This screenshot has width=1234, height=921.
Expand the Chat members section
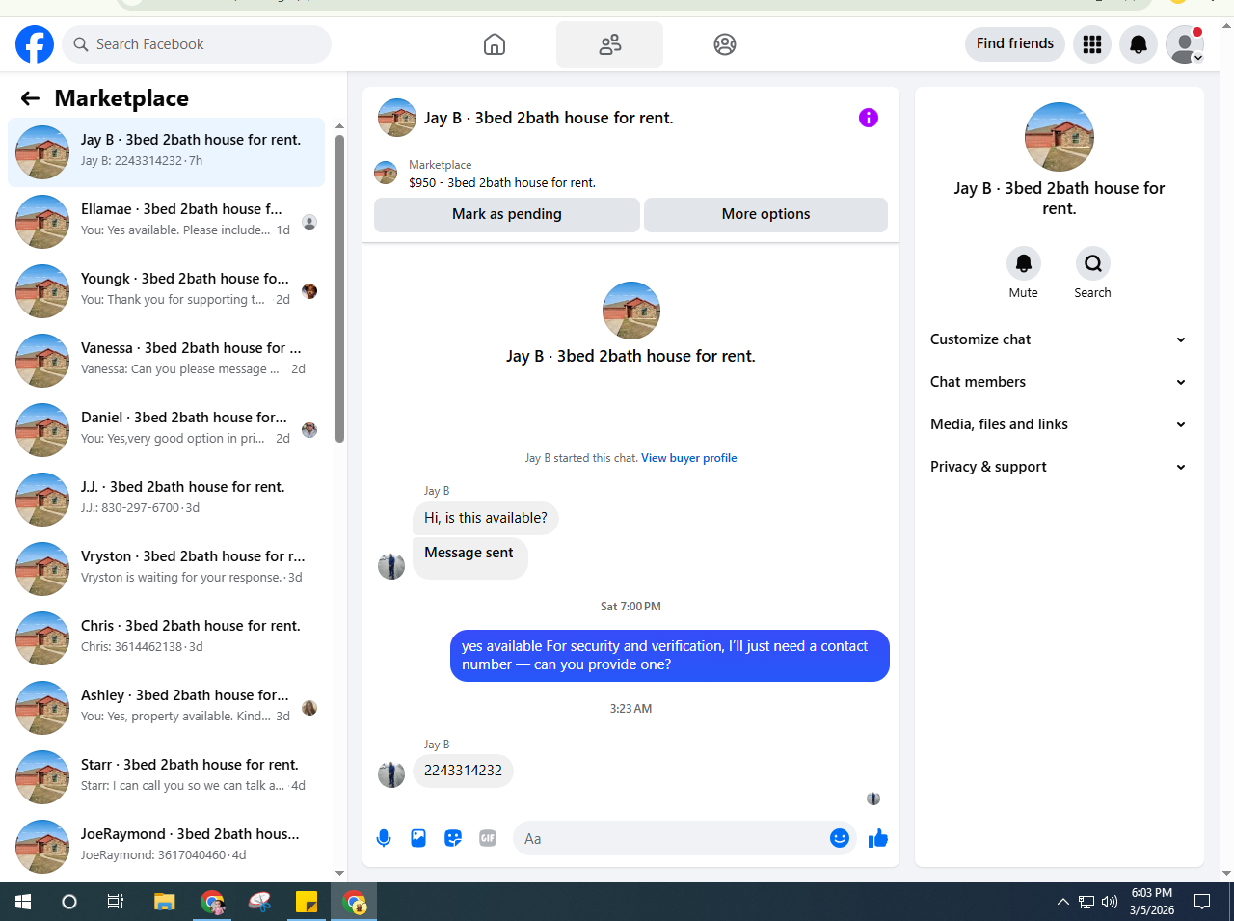point(1058,382)
